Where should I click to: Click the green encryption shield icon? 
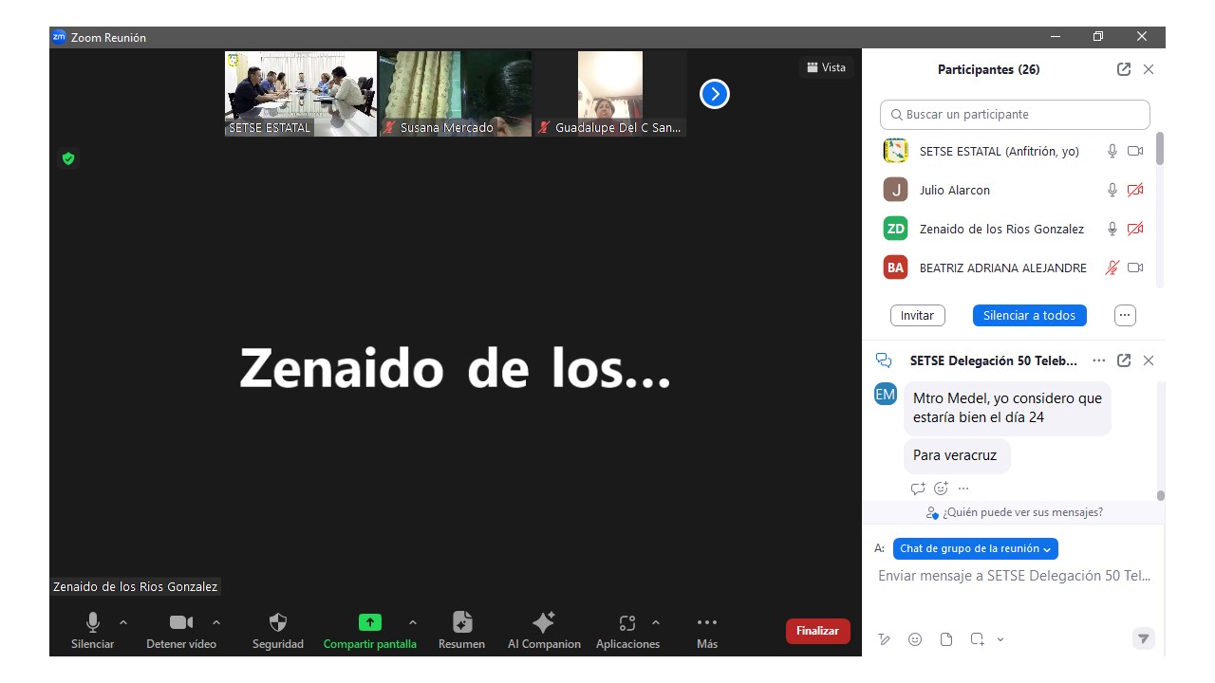coord(68,158)
